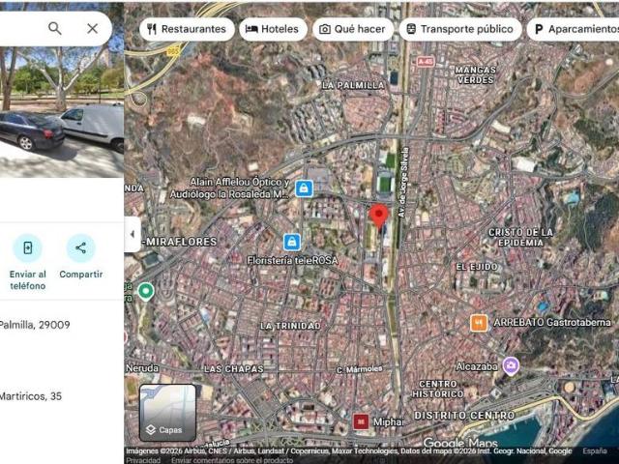Click the LA TRINIDAD neighborhood label
This screenshot has height=464, width=619.
click(x=290, y=326)
